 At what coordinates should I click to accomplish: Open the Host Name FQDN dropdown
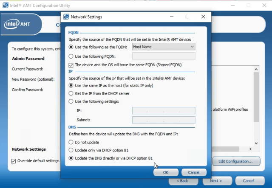pos(164,47)
